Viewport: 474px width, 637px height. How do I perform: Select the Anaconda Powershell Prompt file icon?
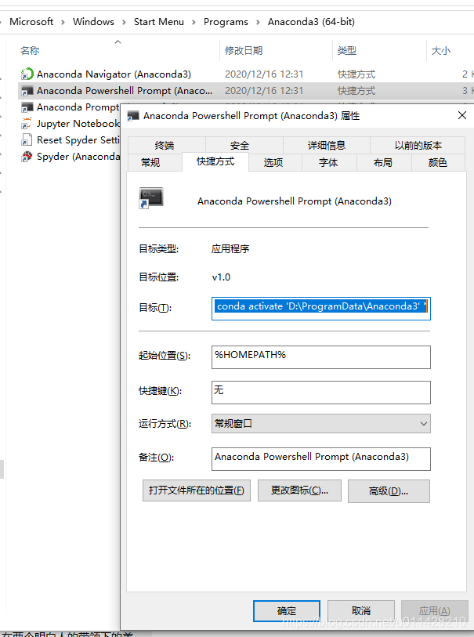click(27, 91)
